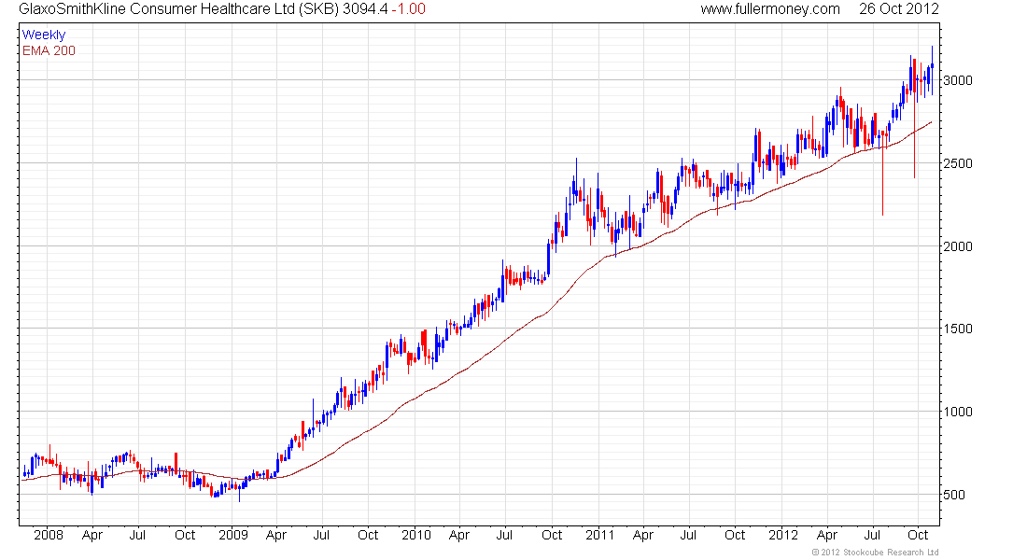
Task: Click the 3000 y-axis label
Action: pyautogui.click(x=958, y=80)
